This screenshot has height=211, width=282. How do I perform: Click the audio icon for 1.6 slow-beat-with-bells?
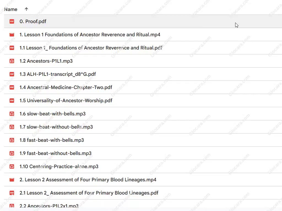12,114
